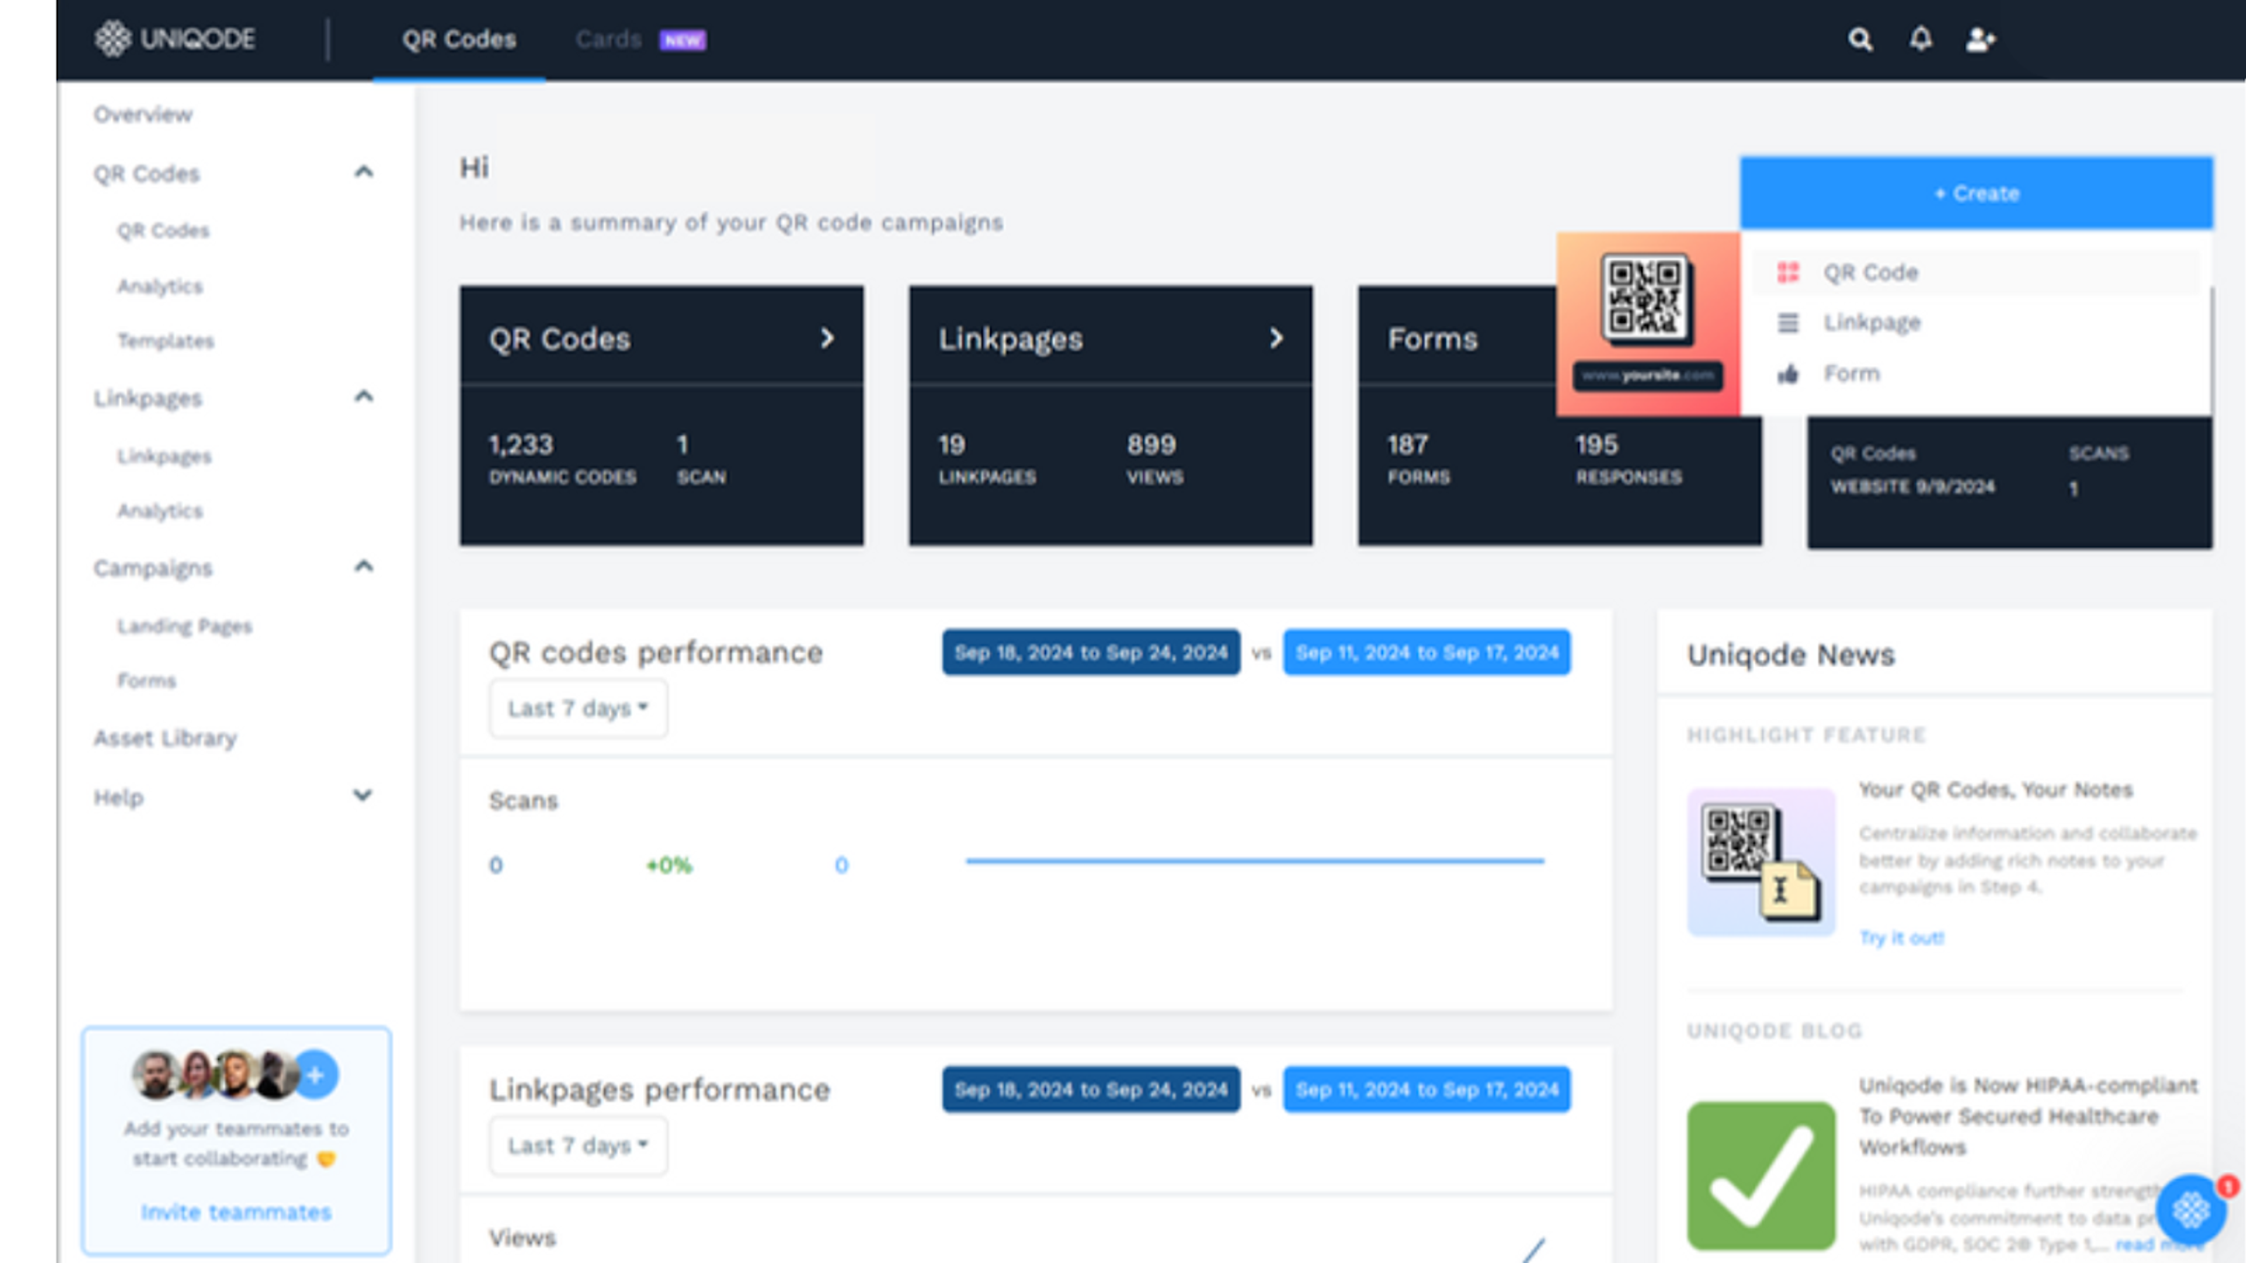Viewport: 2246px width, 1263px height.
Task: Open Linkpages sub-item in sidebar
Action: (x=165, y=457)
